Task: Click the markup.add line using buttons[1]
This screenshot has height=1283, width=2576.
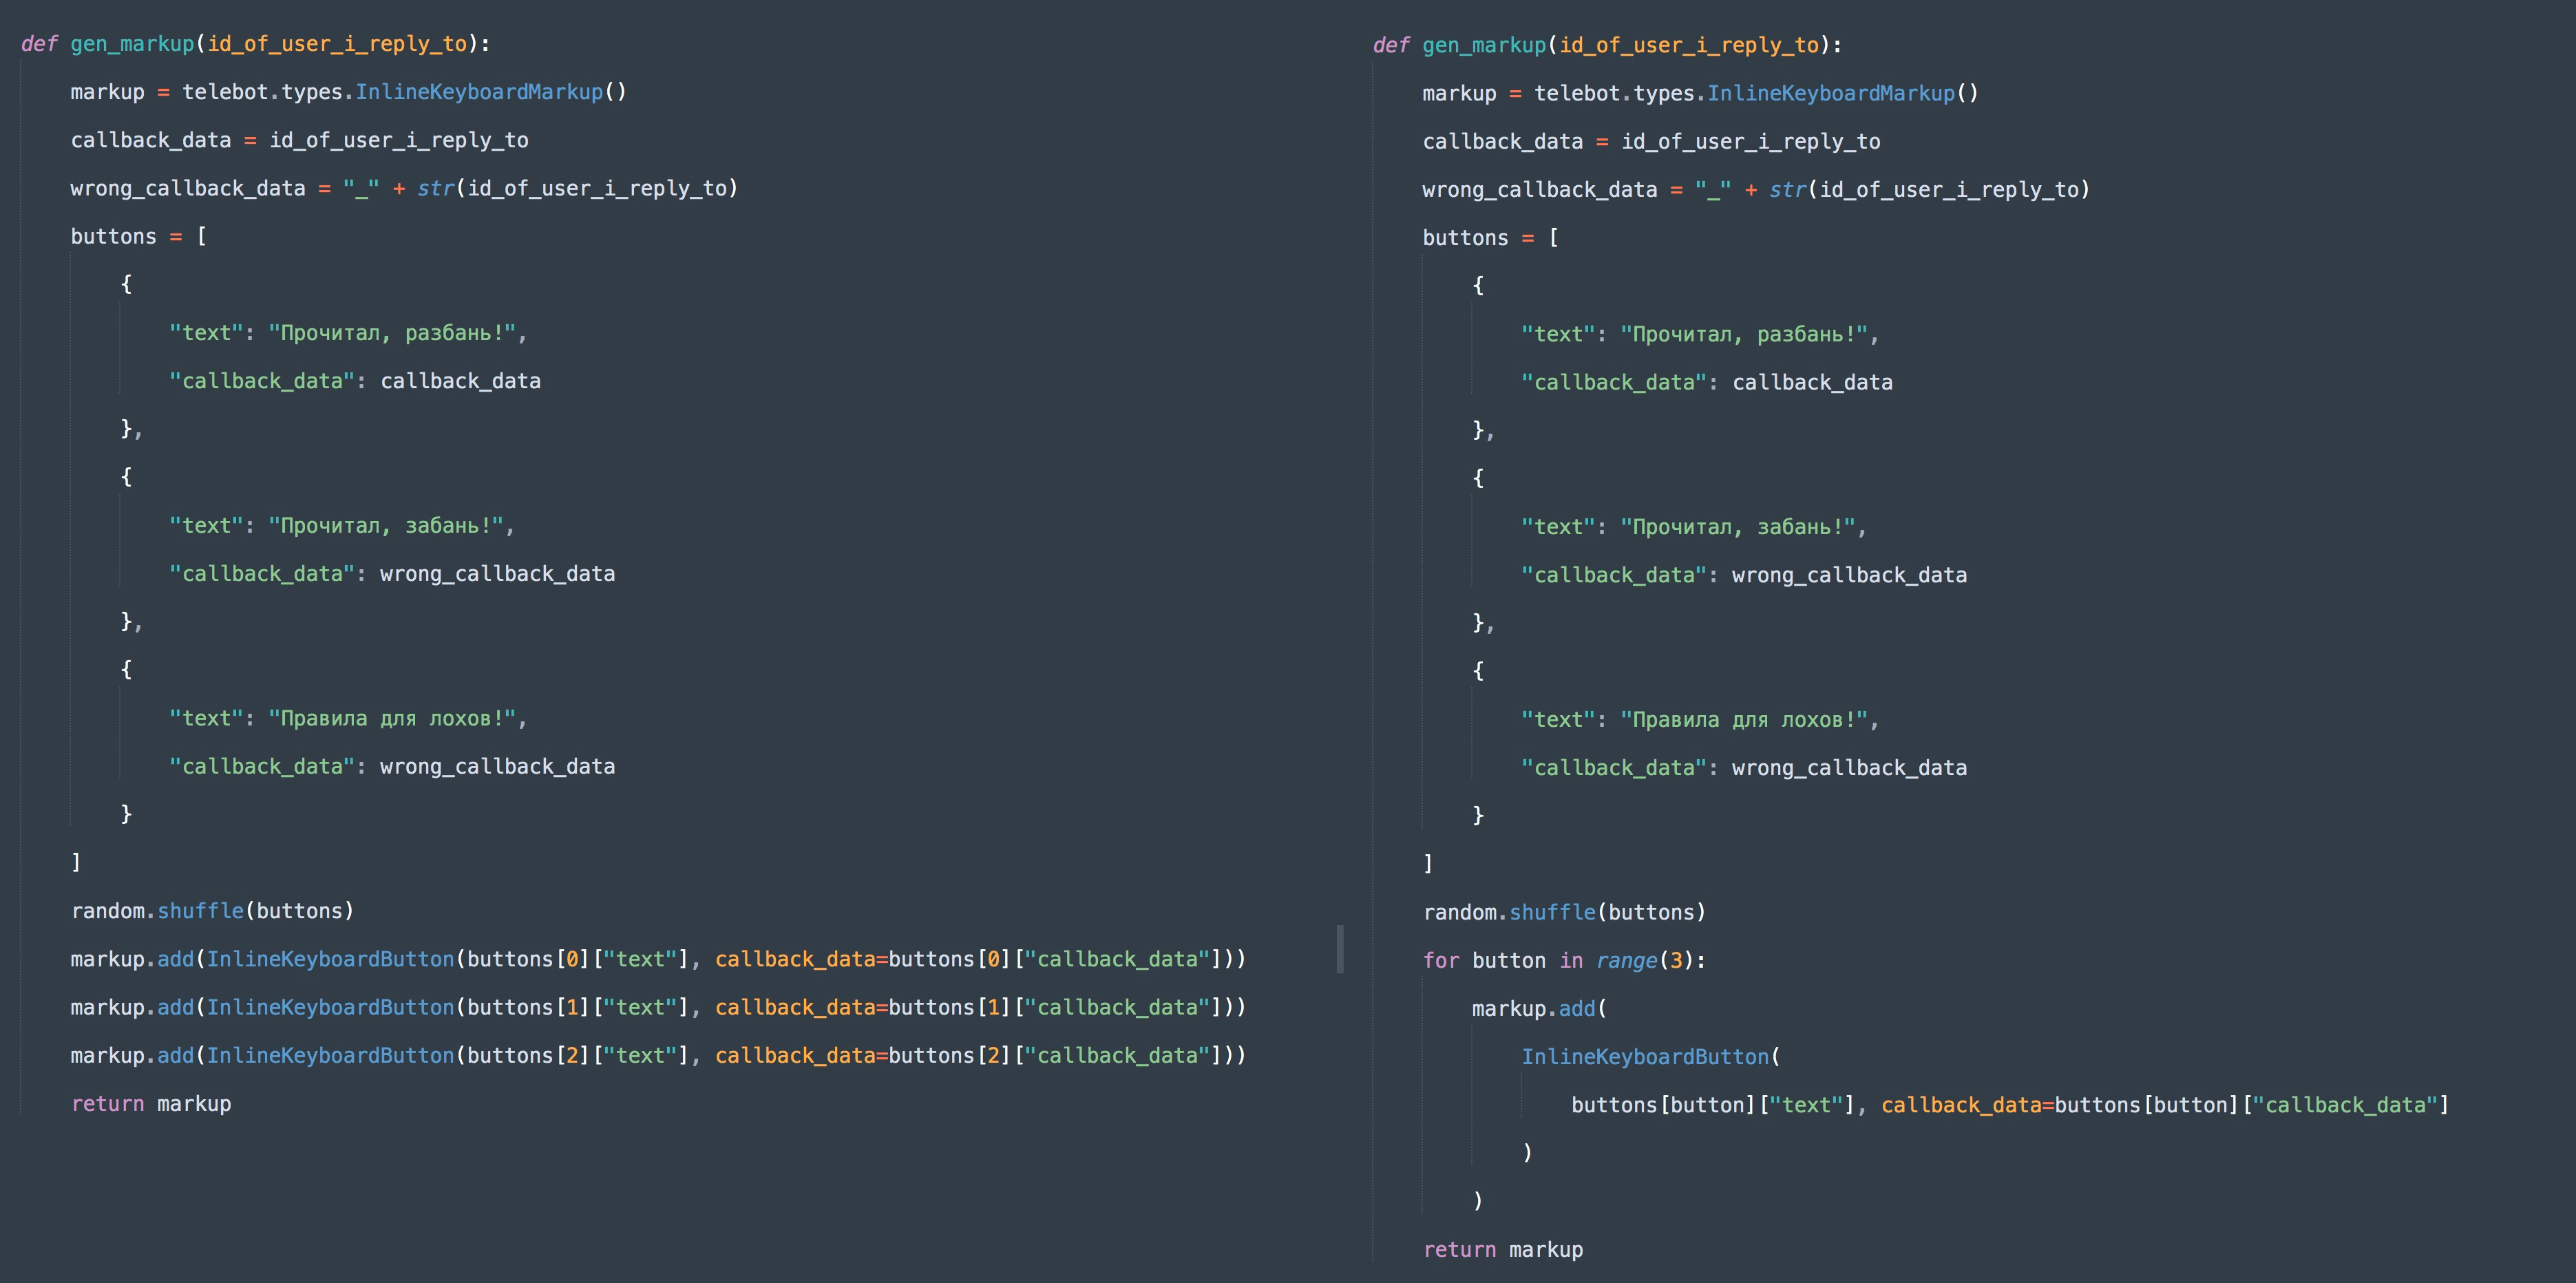Action: pos(658,1007)
